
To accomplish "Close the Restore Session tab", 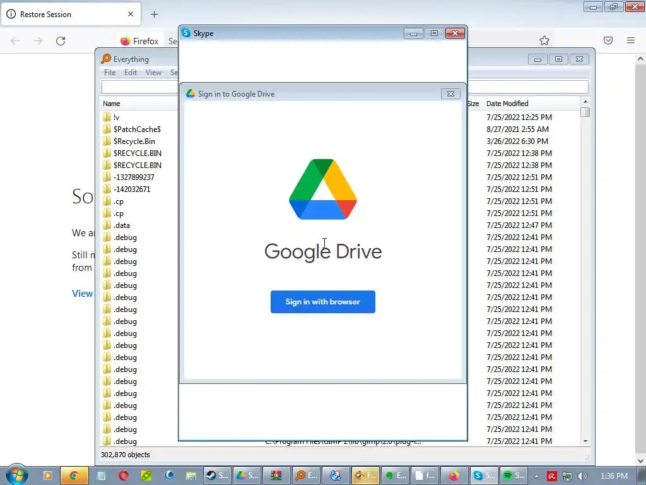I will 131,14.
